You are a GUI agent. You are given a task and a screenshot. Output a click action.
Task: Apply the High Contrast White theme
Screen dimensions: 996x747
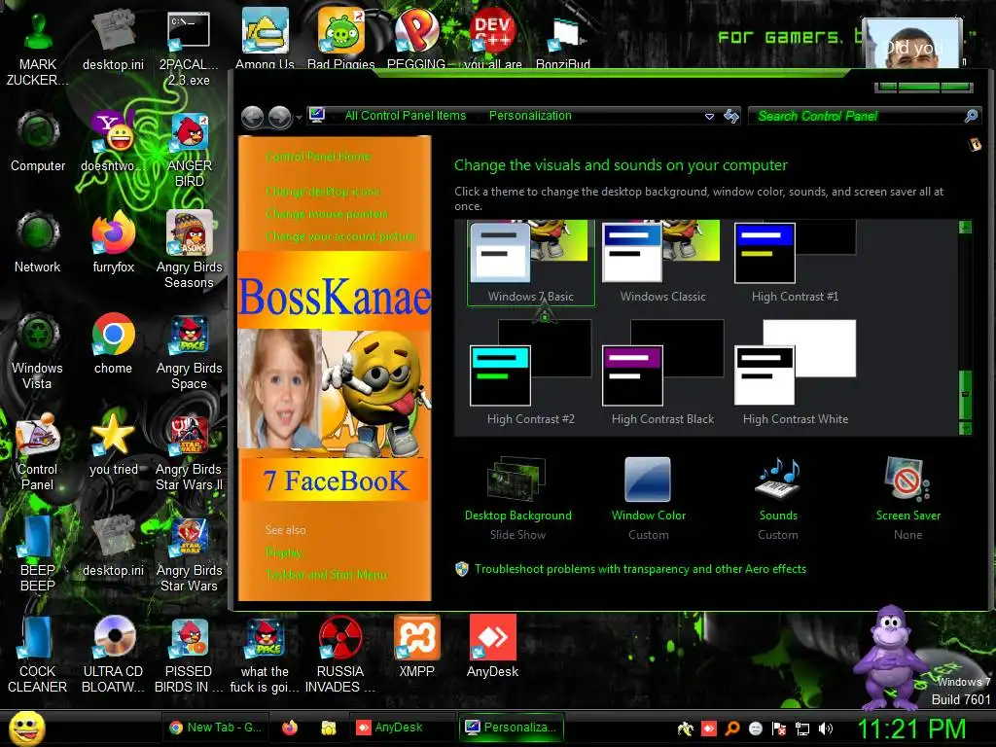coord(796,373)
